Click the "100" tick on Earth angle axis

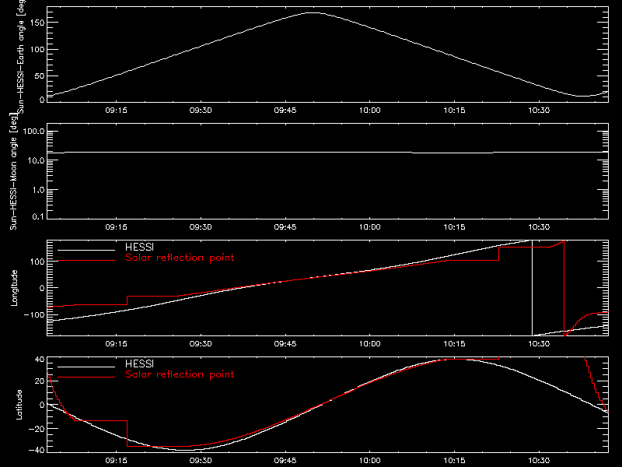click(37, 50)
